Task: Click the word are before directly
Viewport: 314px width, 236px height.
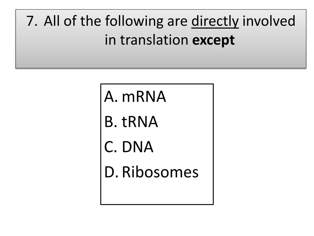Action: 177,22
